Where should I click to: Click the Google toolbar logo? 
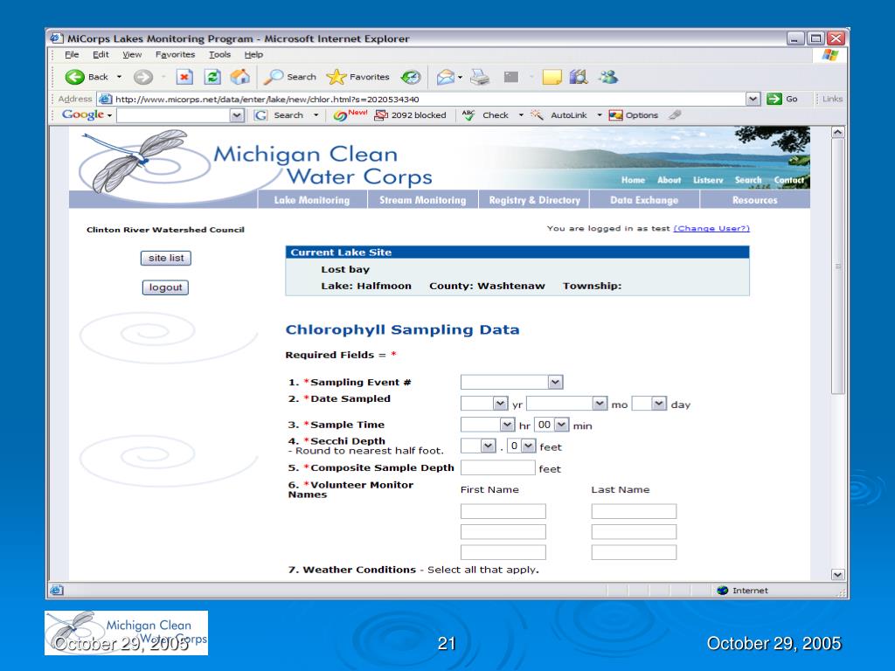[x=83, y=114]
